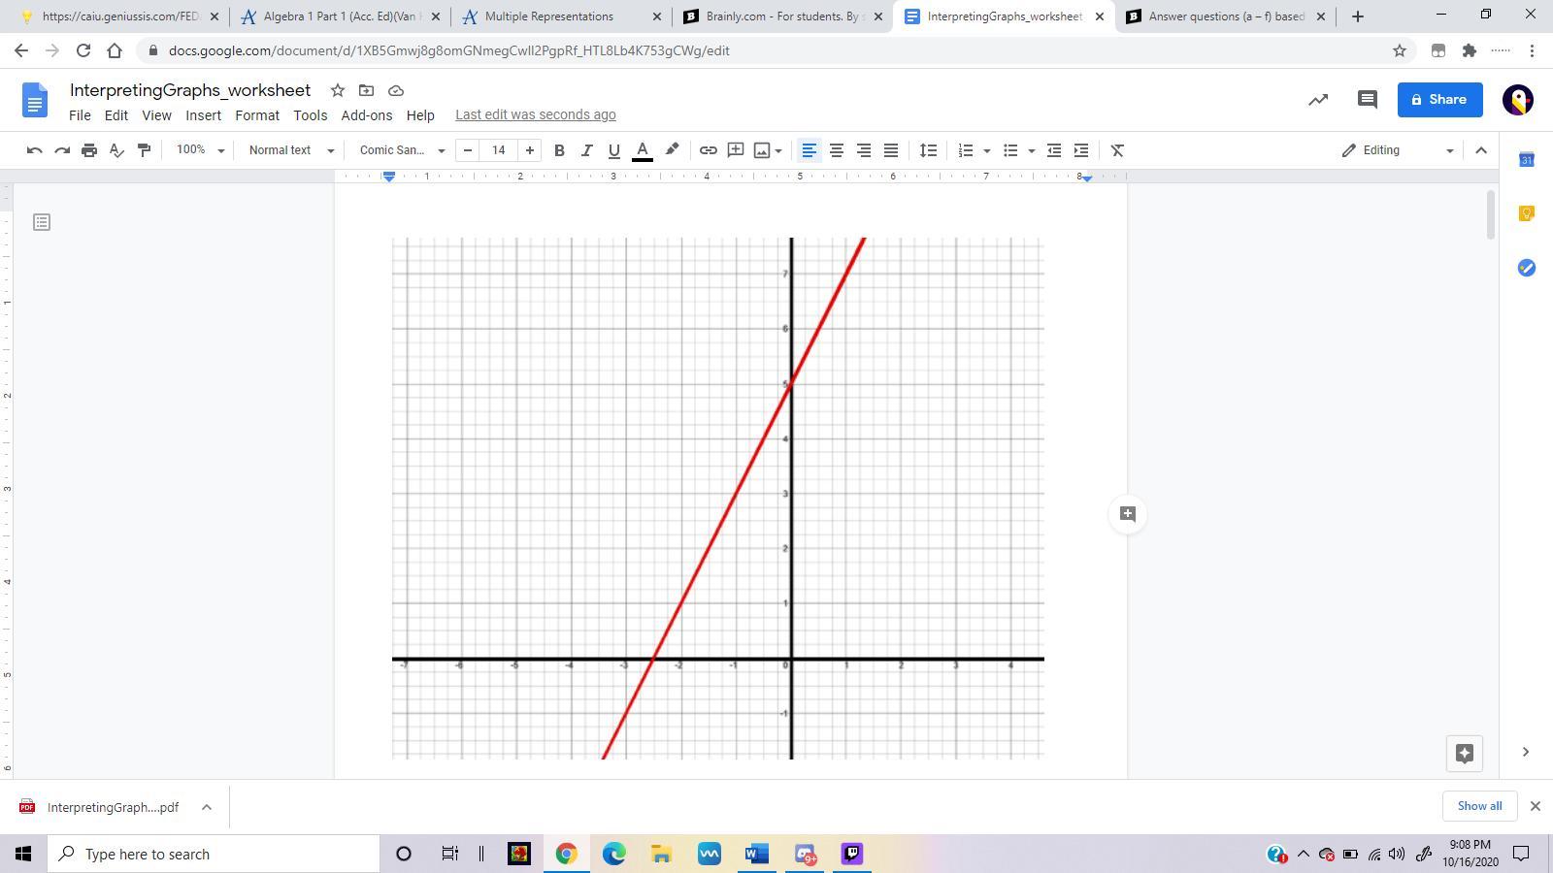Viewport: 1553px width, 873px height.
Task: Expand bulleted list options arrow
Action: tap(1032, 150)
